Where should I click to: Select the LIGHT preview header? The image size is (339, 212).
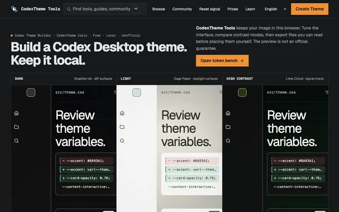tap(169, 79)
